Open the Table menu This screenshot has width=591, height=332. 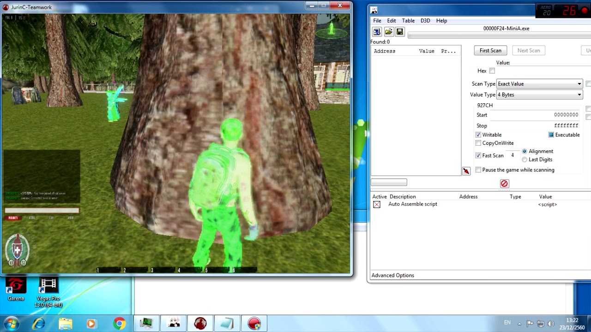[408, 21]
